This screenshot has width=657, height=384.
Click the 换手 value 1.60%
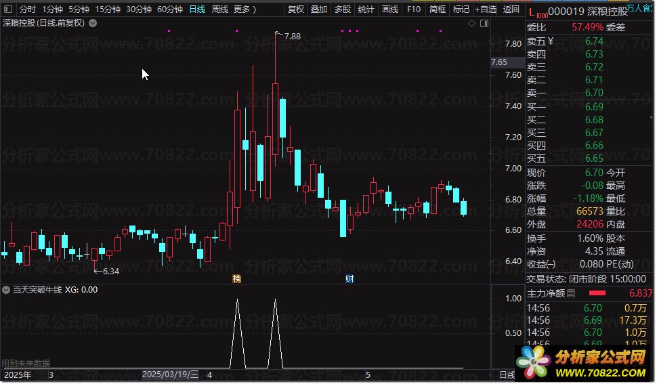pos(591,238)
